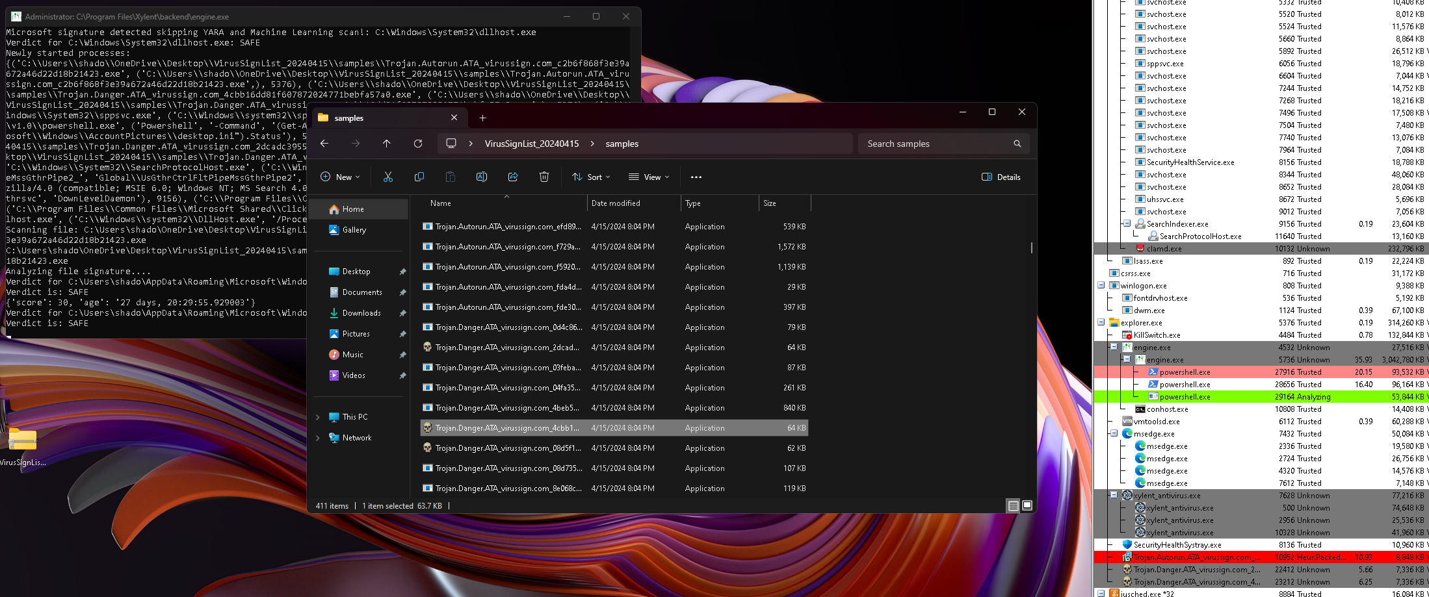Collapse the winlogon.exe process tree node

click(1101, 285)
